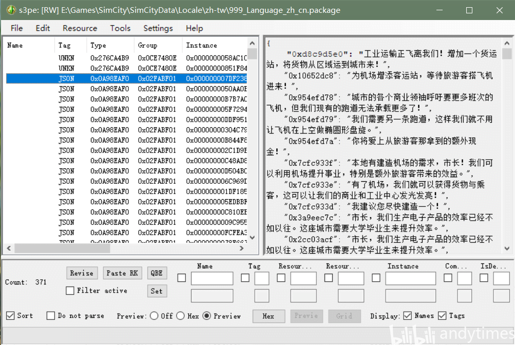Select JSON row with instance 0x000000006C969D
Image resolution: width=515 pixels, height=345 pixels.
click(x=126, y=181)
